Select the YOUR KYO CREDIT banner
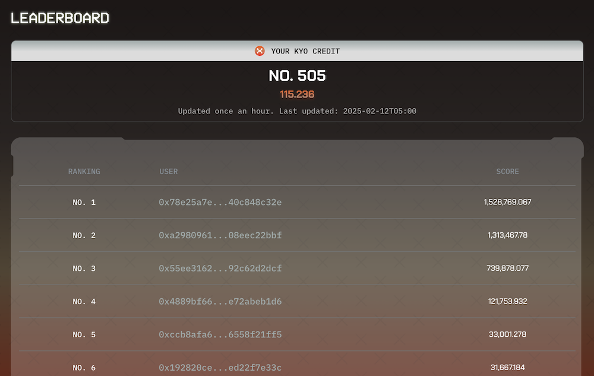Viewport: 594px width, 376px height. click(x=297, y=50)
